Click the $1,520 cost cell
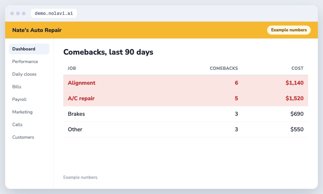Image resolution: width=323 pixels, height=194 pixels. 294,98
